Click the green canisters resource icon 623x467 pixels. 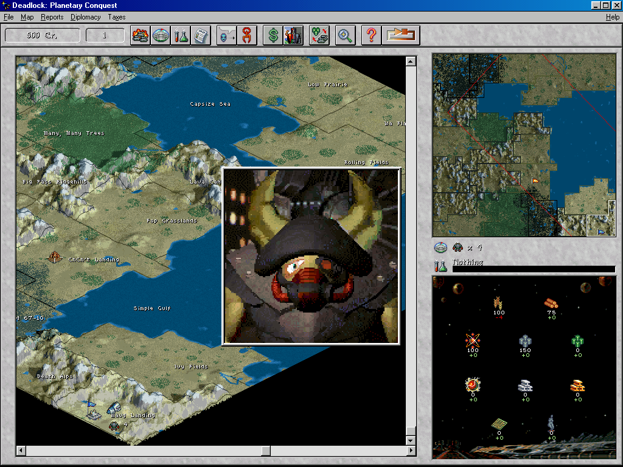(577, 341)
